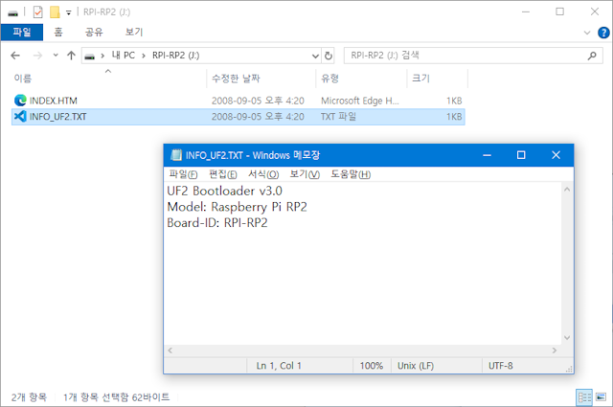Go up one folder level arrow
This screenshot has height=407, width=613.
pos(71,56)
